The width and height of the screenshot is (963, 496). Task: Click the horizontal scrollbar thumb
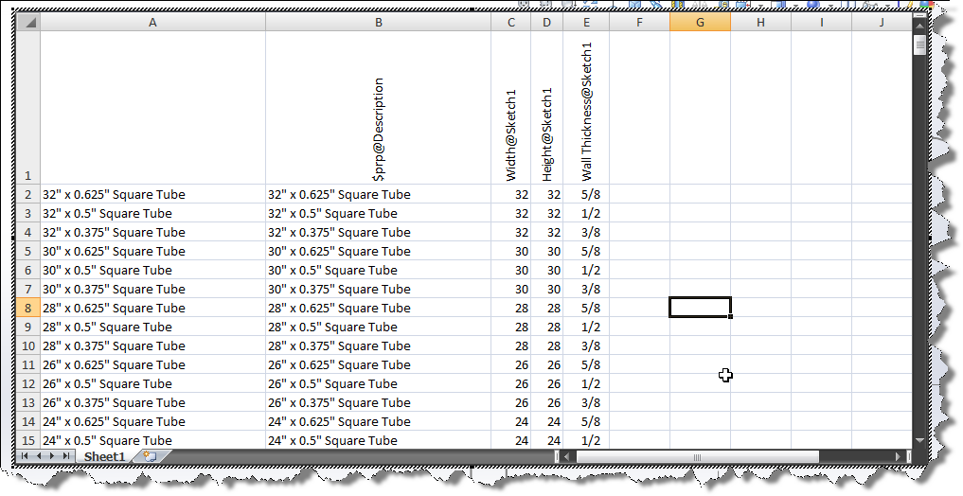click(x=697, y=457)
